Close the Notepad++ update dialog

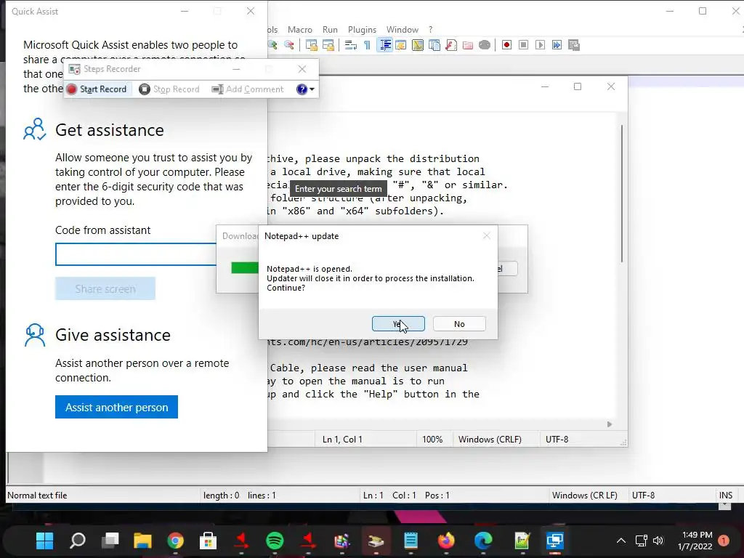point(486,236)
